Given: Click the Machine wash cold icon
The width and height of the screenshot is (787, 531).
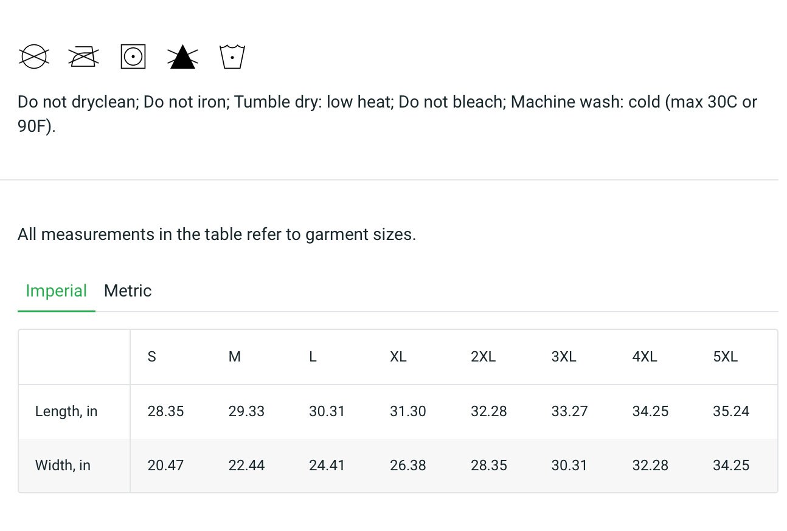Looking at the screenshot, I should 232,57.
